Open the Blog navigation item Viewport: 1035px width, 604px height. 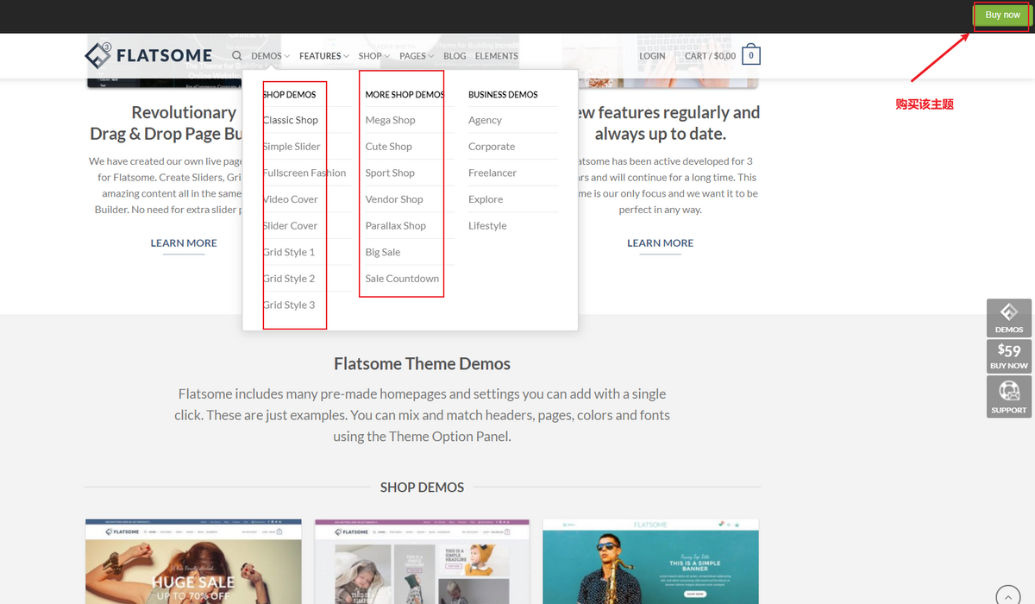(455, 56)
